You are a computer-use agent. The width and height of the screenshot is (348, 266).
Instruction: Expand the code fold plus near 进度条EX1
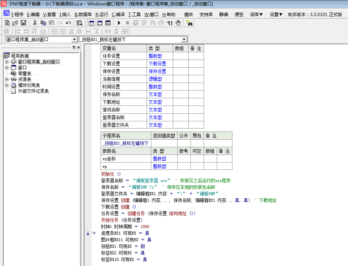94,233
